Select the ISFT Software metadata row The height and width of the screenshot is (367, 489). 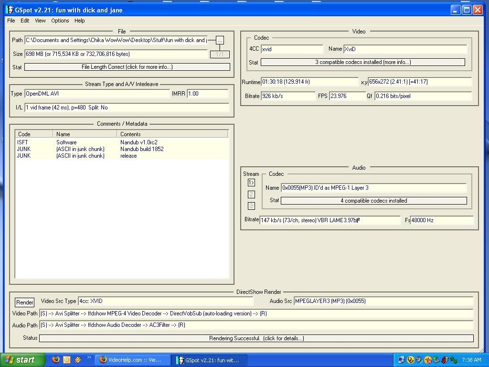tap(122, 142)
